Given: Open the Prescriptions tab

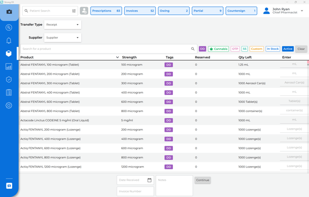Looking at the screenshot, I should (x=106, y=11).
